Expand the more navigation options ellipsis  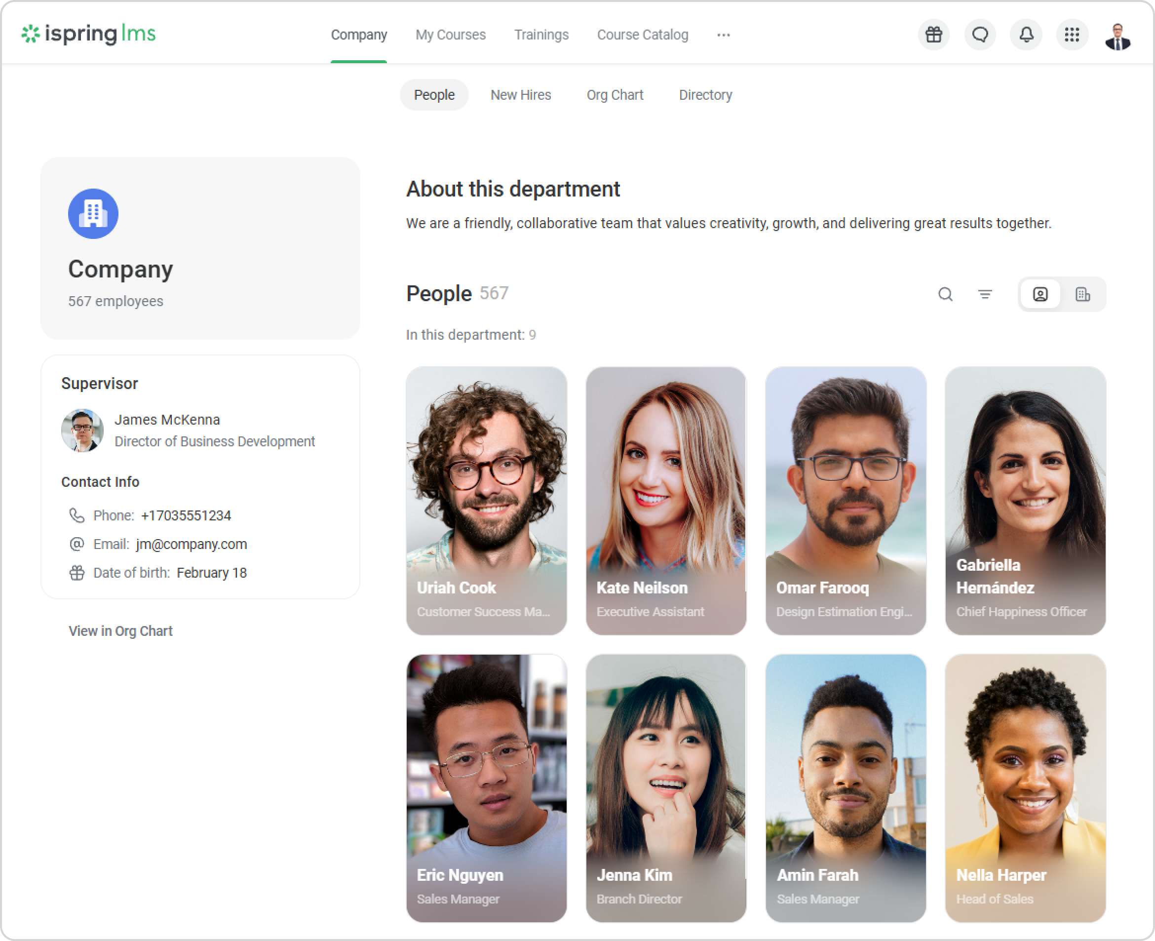(723, 35)
